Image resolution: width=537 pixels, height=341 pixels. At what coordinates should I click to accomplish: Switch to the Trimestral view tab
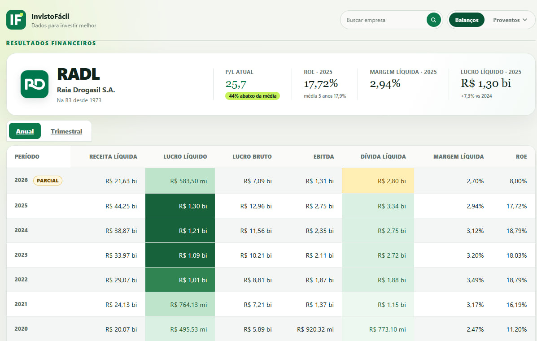[x=66, y=131]
